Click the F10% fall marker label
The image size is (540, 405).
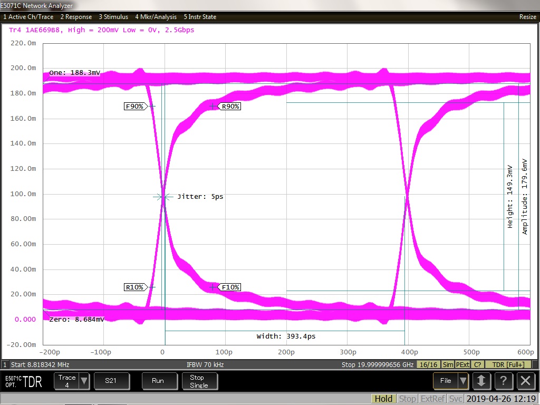[x=230, y=287]
